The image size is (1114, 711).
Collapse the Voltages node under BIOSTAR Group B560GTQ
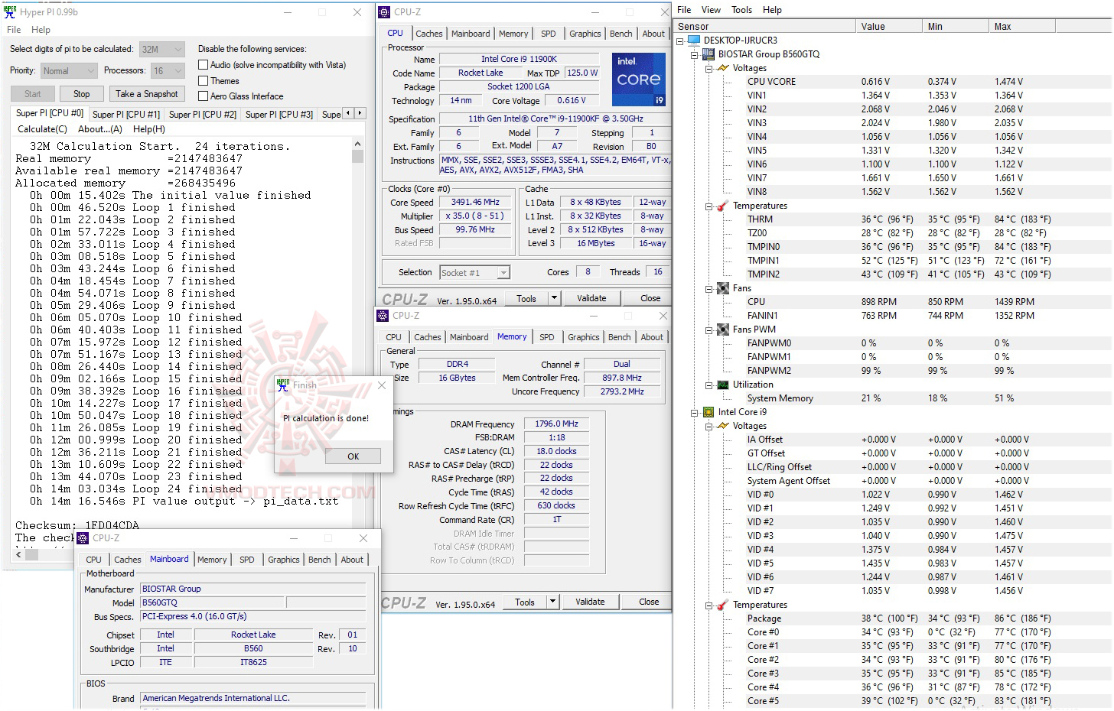point(709,69)
